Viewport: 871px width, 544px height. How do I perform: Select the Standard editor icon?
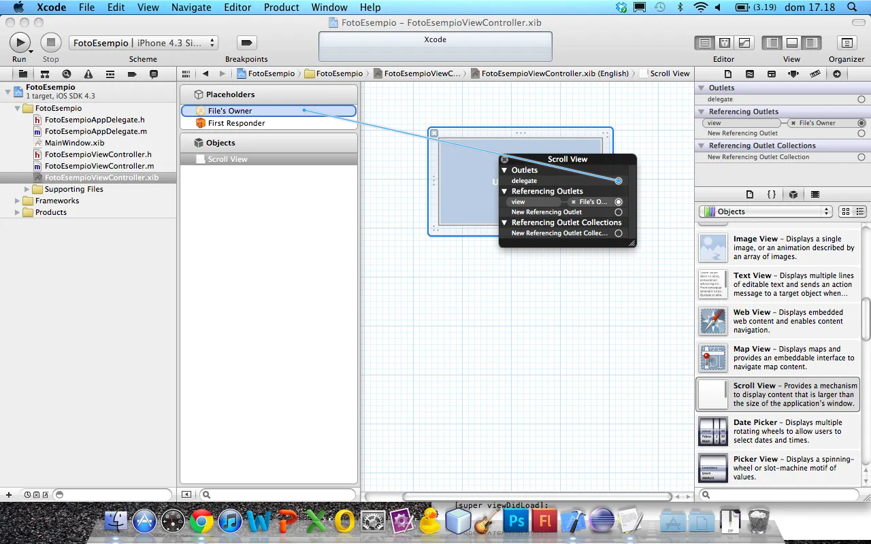click(705, 43)
